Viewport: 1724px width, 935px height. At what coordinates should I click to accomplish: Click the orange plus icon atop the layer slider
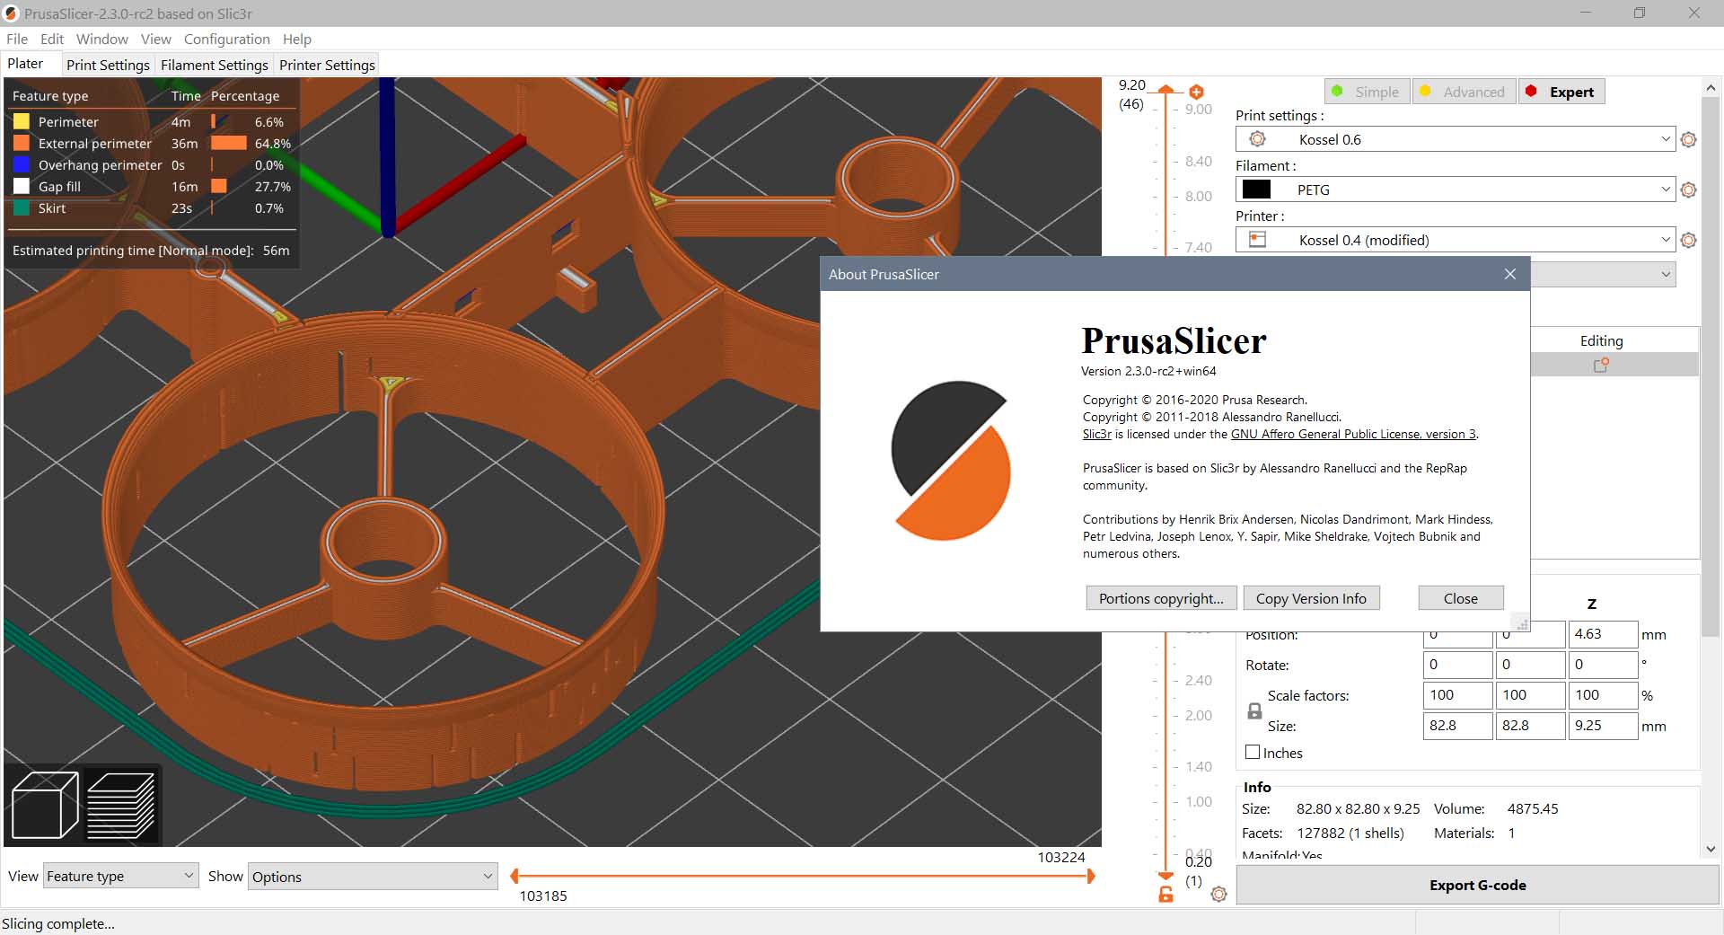(x=1196, y=92)
